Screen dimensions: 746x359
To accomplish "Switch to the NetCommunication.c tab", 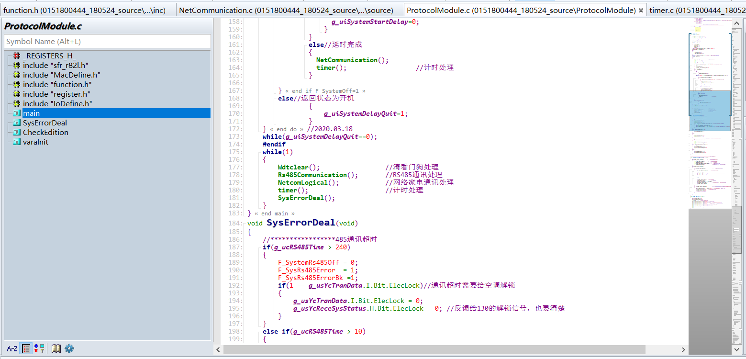I will tap(289, 10).
